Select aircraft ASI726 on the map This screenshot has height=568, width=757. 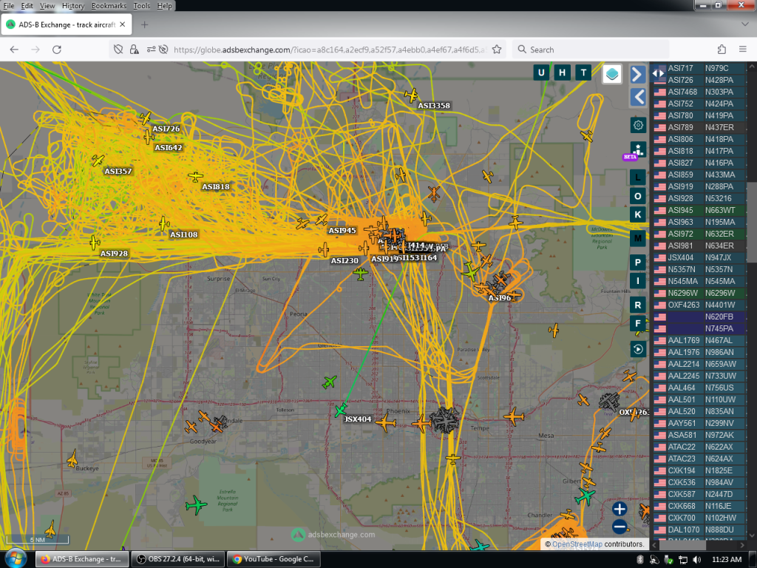click(145, 118)
